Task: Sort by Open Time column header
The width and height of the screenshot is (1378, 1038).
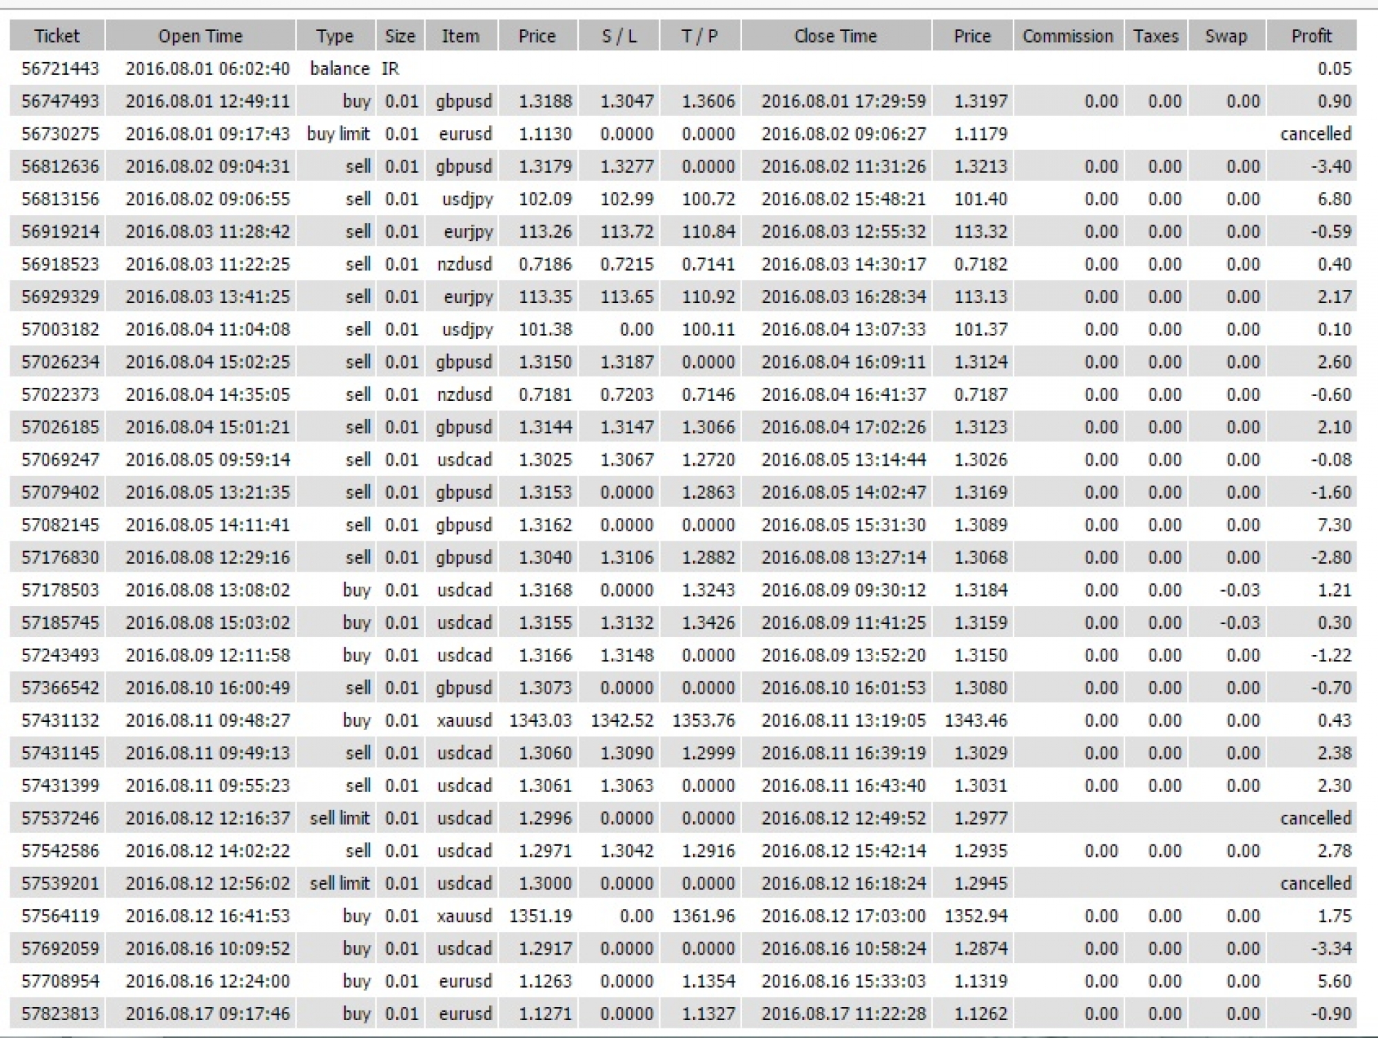Action: tap(200, 36)
